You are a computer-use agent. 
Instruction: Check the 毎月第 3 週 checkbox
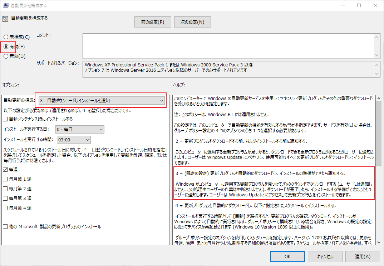pos(5,198)
